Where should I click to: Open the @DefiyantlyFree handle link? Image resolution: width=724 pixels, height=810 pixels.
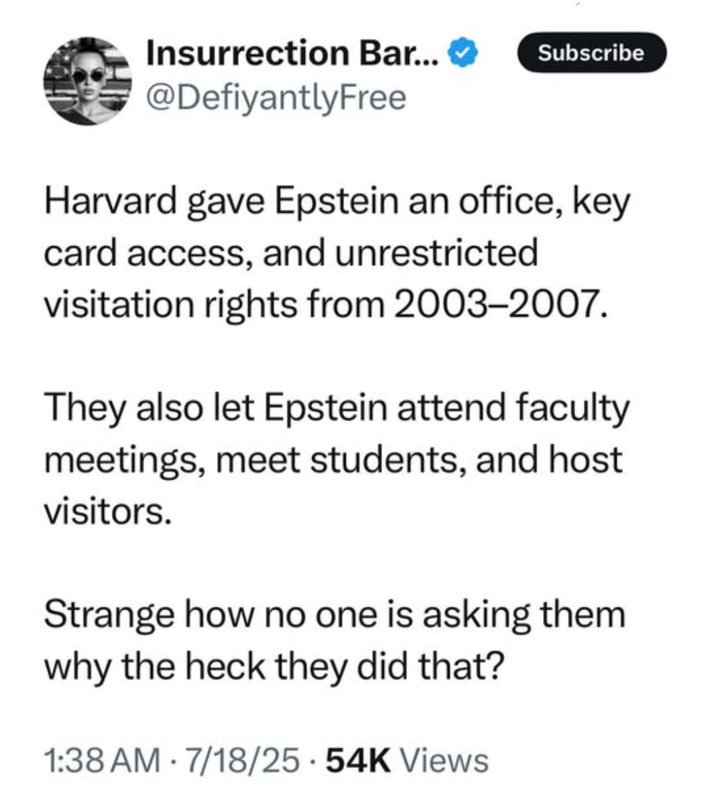click(276, 97)
